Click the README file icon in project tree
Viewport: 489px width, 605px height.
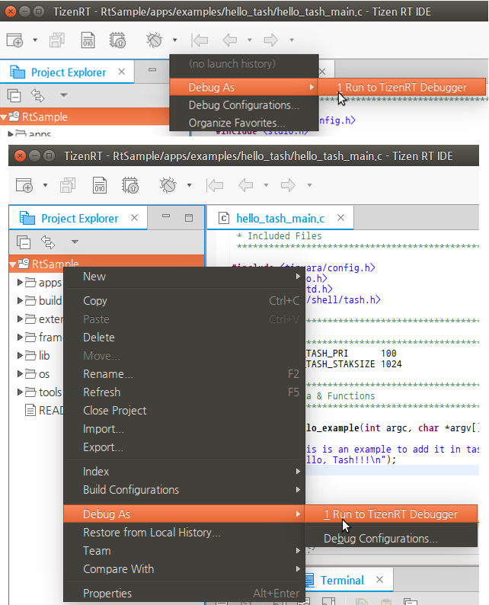31,410
